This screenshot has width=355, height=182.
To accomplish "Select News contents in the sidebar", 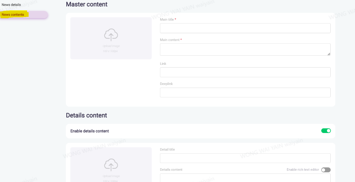I will pos(13,15).
